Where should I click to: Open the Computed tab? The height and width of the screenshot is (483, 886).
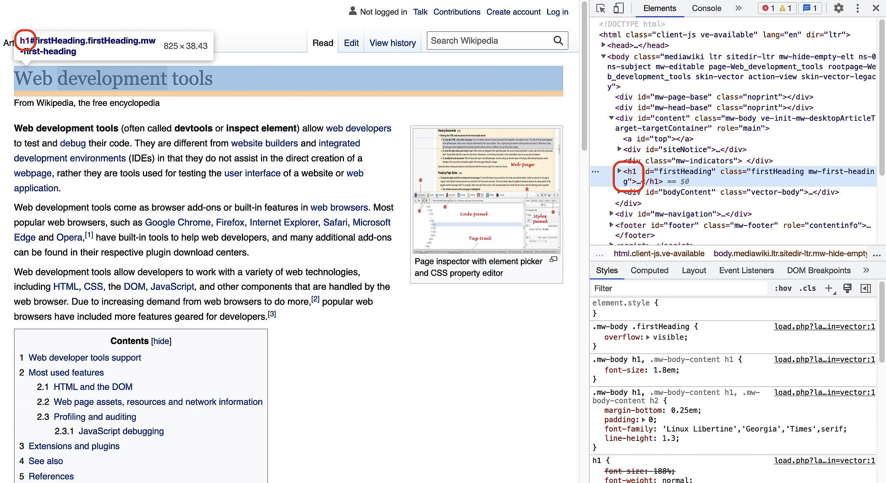point(649,270)
